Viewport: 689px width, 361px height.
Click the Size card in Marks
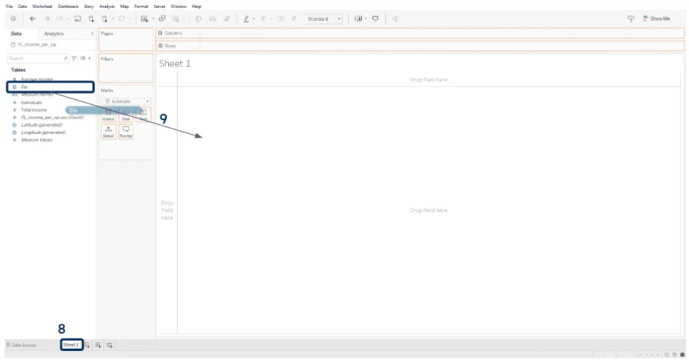(x=126, y=114)
